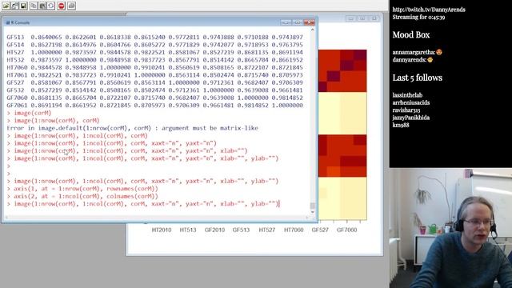This screenshot has height=288, width=512.
Task: Stop current computation with the red STOP icon
Action: point(61,6)
